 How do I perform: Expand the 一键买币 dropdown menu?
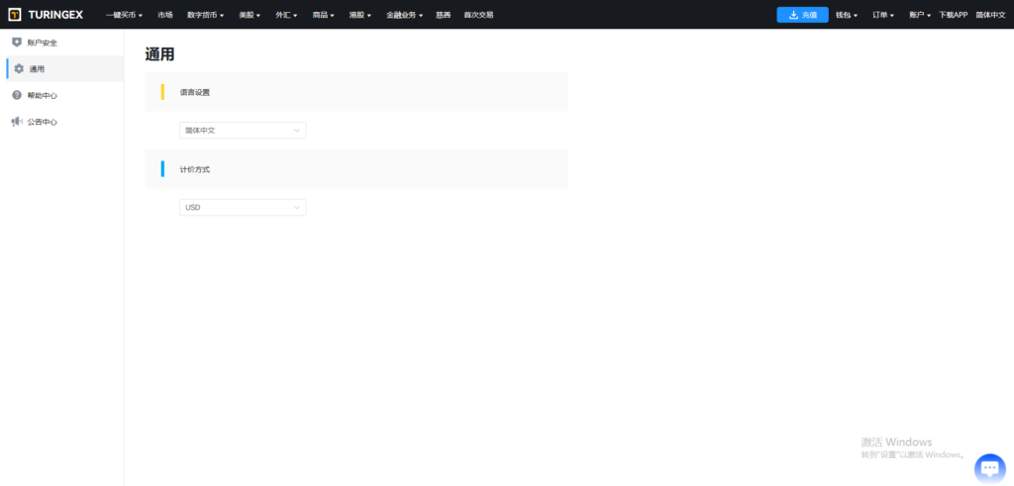[124, 15]
